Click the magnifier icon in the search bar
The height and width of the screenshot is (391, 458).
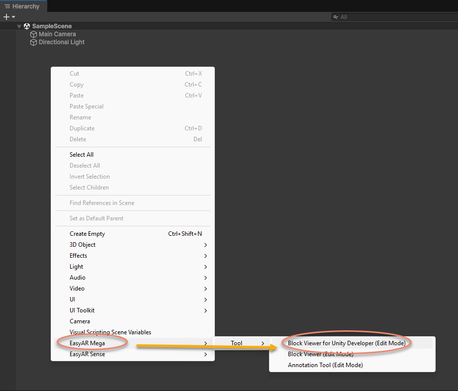[336, 16]
